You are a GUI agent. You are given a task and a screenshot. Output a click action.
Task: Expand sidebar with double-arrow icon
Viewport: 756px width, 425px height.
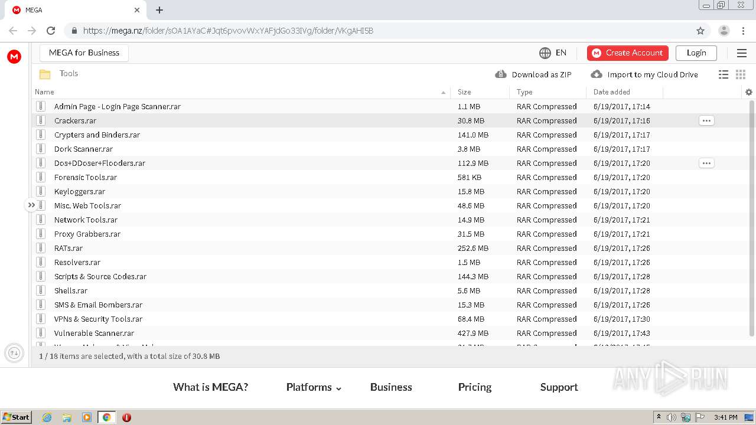click(x=31, y=205)
